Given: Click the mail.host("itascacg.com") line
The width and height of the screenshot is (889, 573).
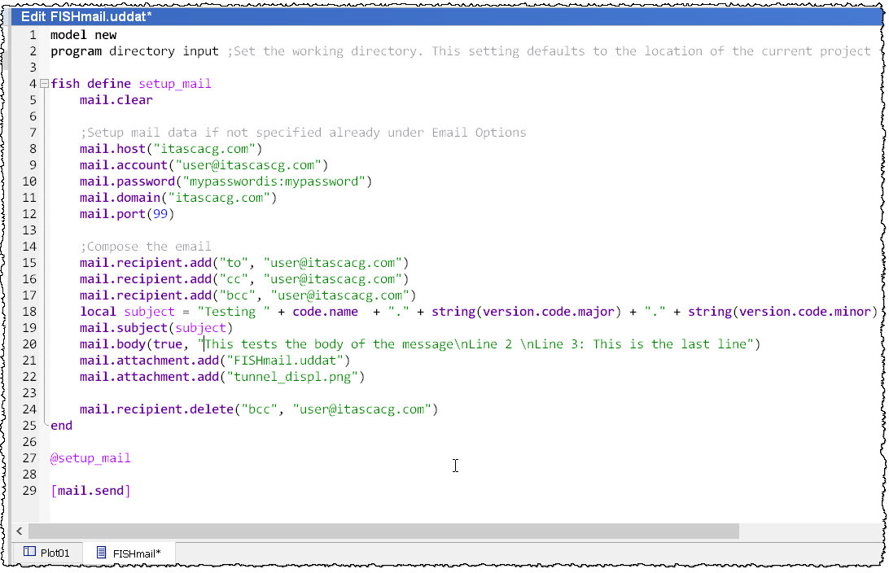Looking at the screenshot, I should 171,149.
